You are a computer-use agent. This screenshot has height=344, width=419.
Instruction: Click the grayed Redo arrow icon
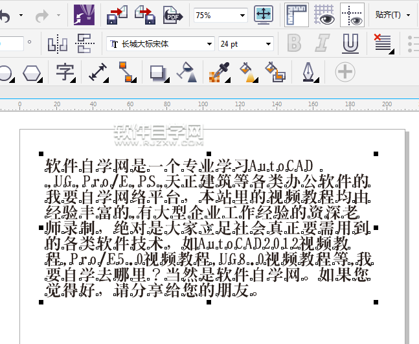point(41,16)
